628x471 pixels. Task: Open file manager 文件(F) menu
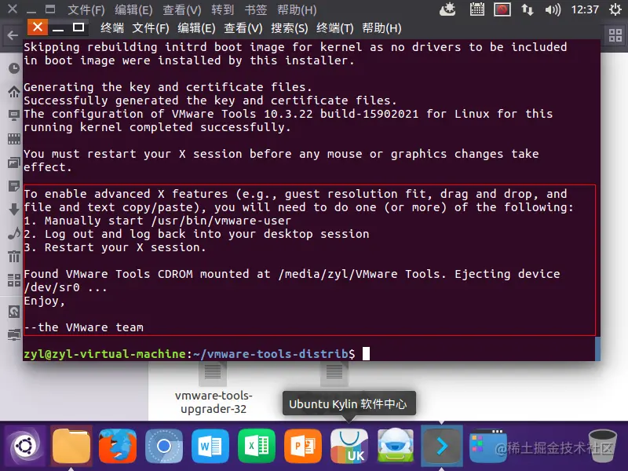[x=86, y=9]
